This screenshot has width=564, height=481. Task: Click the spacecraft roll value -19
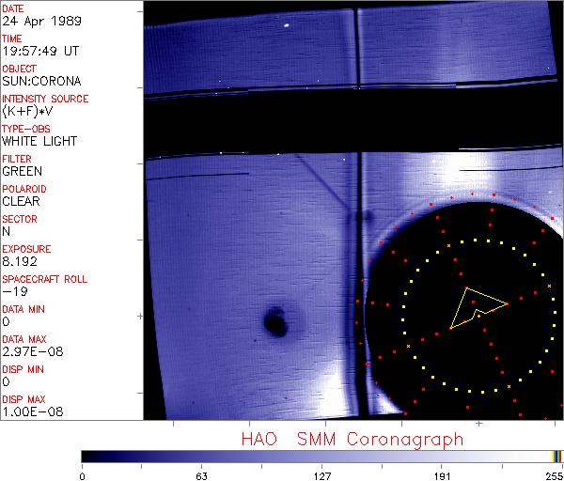(13, 291)
